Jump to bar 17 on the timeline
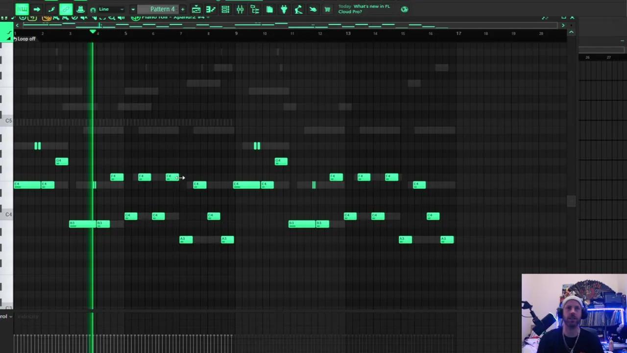The height and width of the screenshot is (353, 627). [x=458, y=33]
